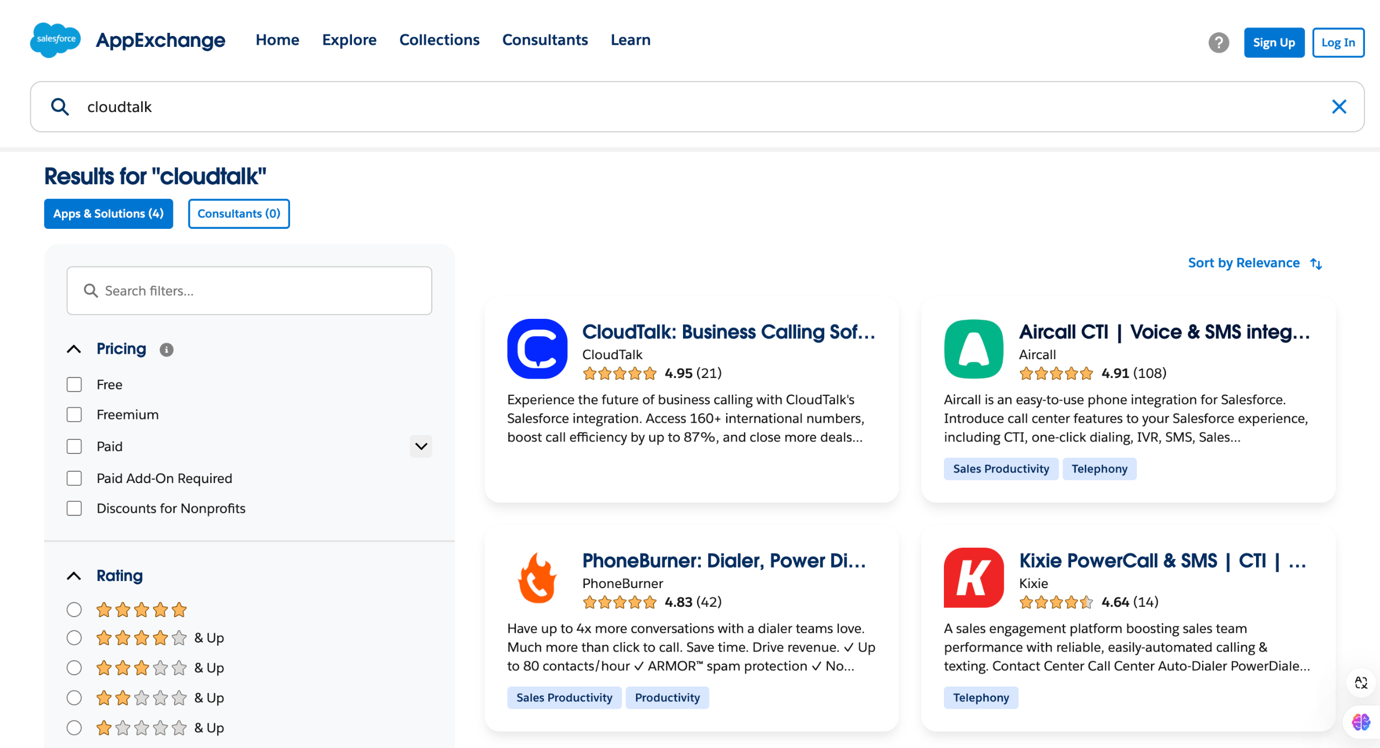
Task: Click the PhoneBurner flame logo
Action: tap(537, 578)
